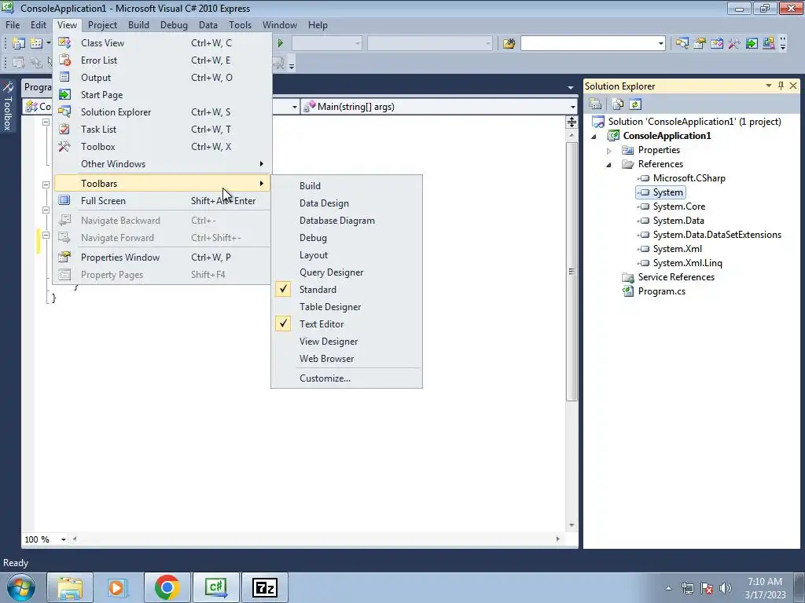Open the Find combo box dropdown
This screenshot has width=805, height=603.
(660, 44)
